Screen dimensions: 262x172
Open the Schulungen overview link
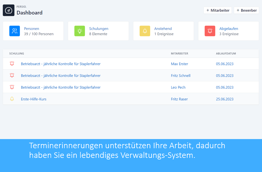[x=99, y=29]
